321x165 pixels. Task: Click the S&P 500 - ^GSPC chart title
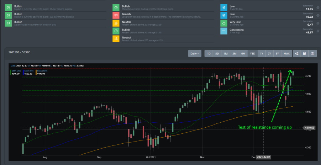[20, 52]
